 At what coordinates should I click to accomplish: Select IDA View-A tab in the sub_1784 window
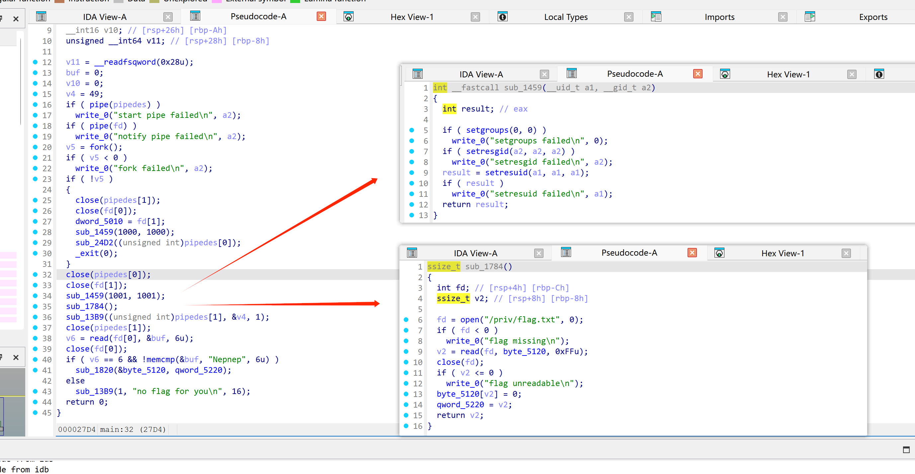click(475, 253)
